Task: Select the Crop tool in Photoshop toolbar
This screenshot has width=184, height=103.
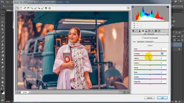Action: tap(3, 29)
